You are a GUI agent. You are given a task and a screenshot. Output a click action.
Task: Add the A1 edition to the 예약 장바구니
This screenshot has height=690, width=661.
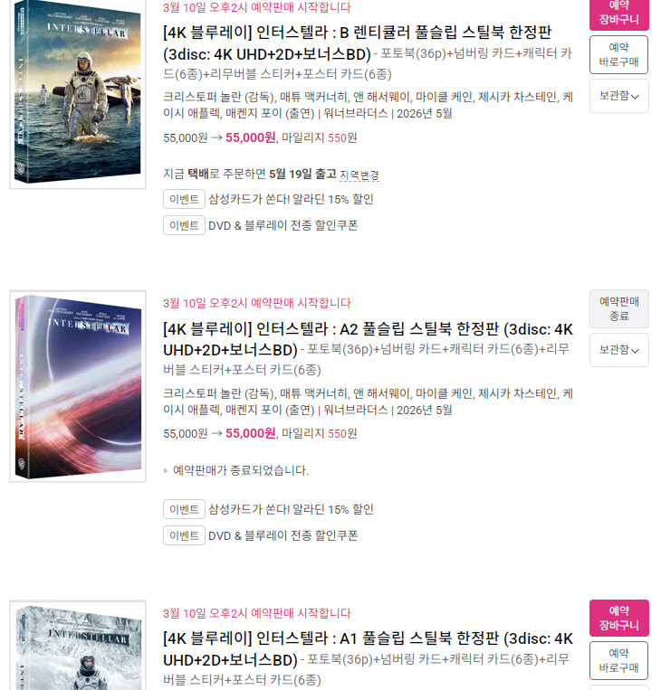[618, 618]
